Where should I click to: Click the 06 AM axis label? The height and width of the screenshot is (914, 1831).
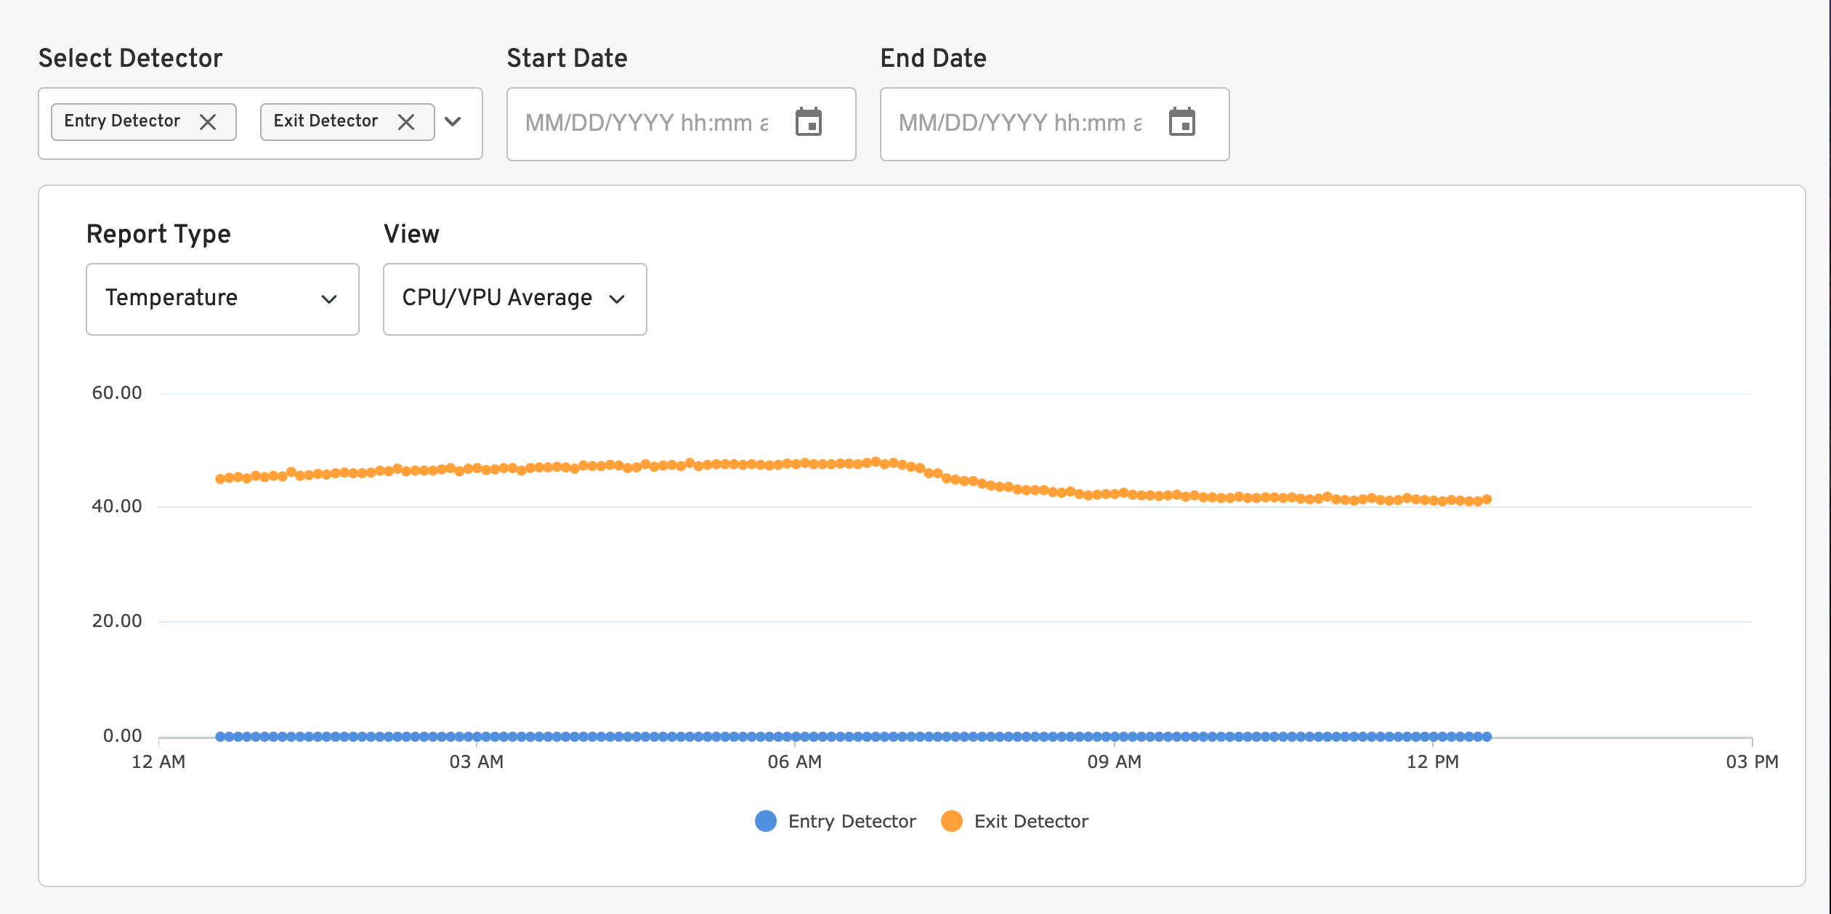pos(794,761)
